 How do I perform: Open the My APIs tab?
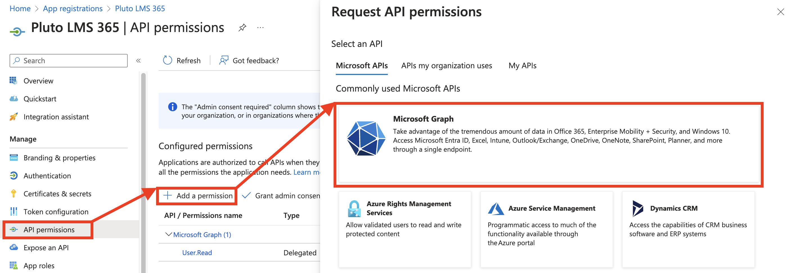click(x=522, y=66)
